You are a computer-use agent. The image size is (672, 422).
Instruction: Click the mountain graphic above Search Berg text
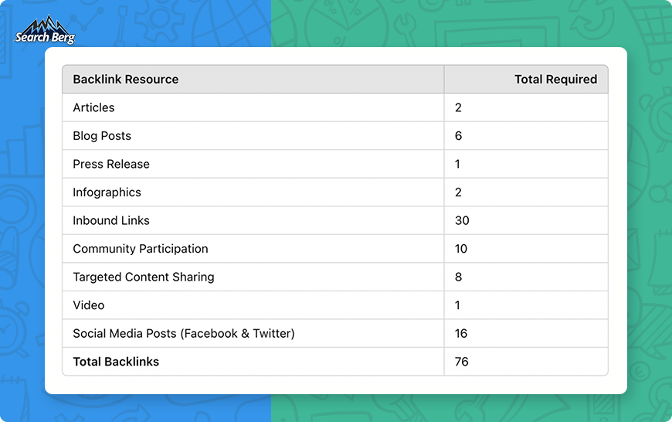tap(46, 25)
